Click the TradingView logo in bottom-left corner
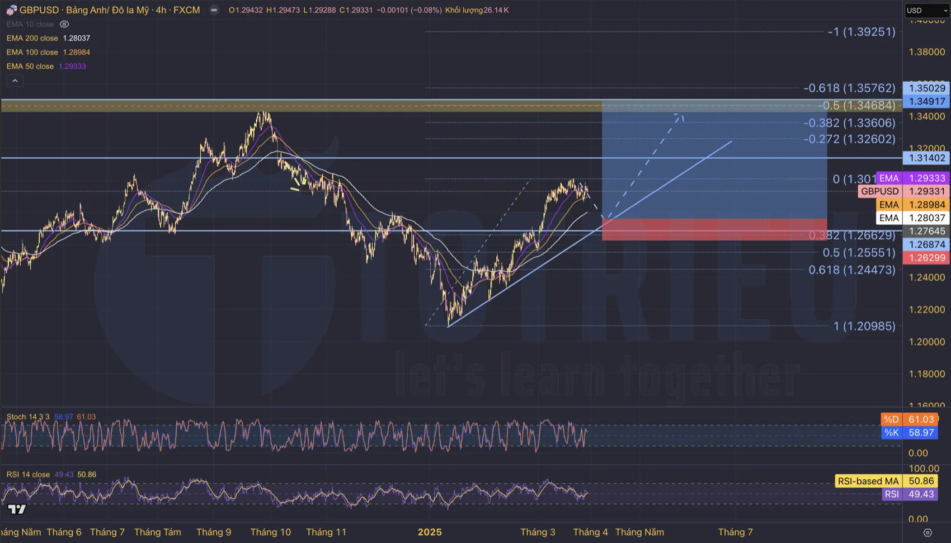The width and height of the screenshot is (951, 543). click(x=17, y=509)
